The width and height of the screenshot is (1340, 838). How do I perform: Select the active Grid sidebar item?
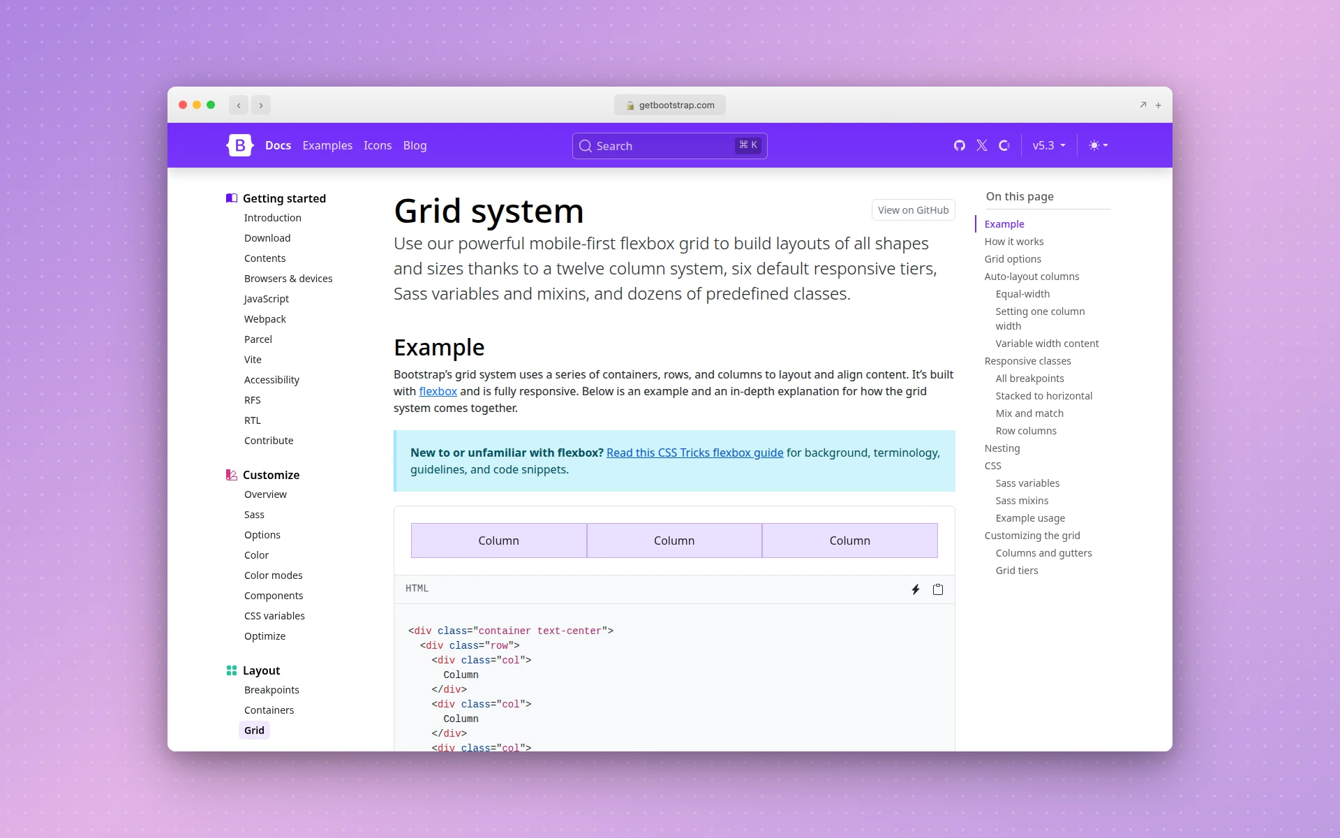254,730
